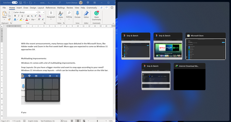Click the Paste clipboard icon
The height and width of the screenshot is (122, 231).
5,13
